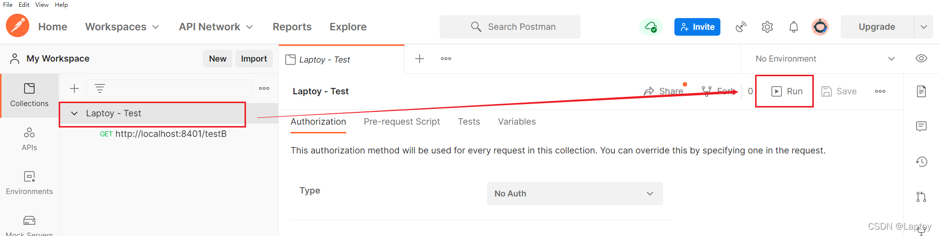The width and height of the screenshot is (939, 236).
Task: Expand the No Auth type dropdown
Action: click(x=575, y=193)
